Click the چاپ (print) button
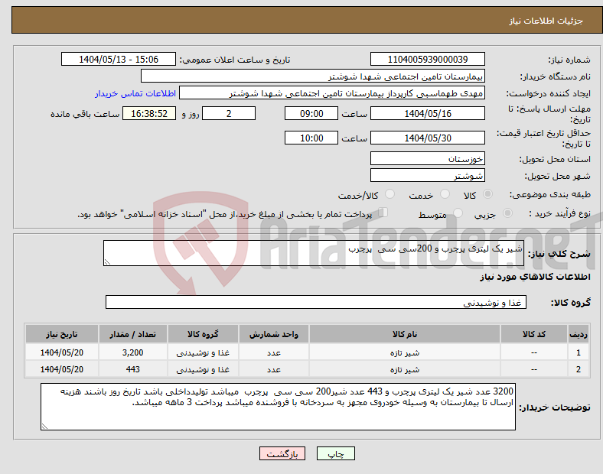The height and width of the screenshot is (474, 603). tap(335, 453)
